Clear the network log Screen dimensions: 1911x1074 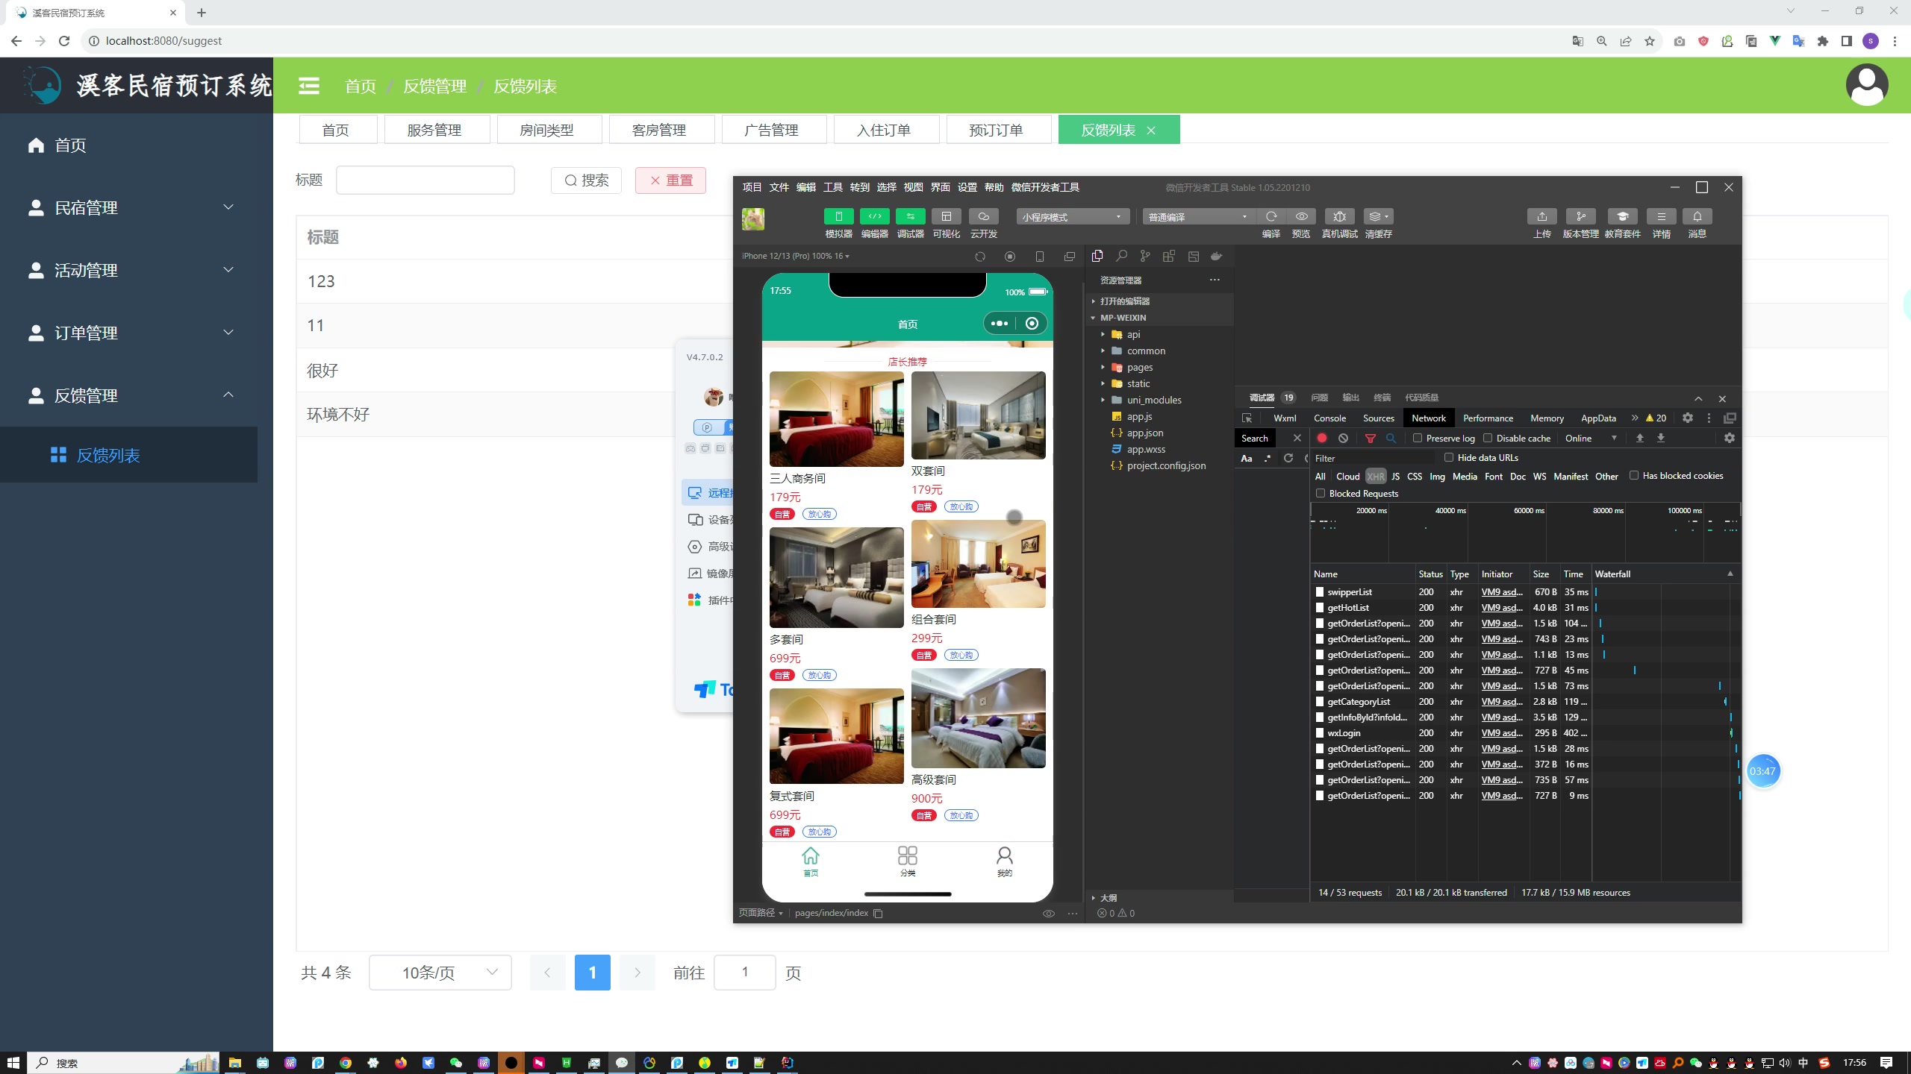coord(1343,439)
